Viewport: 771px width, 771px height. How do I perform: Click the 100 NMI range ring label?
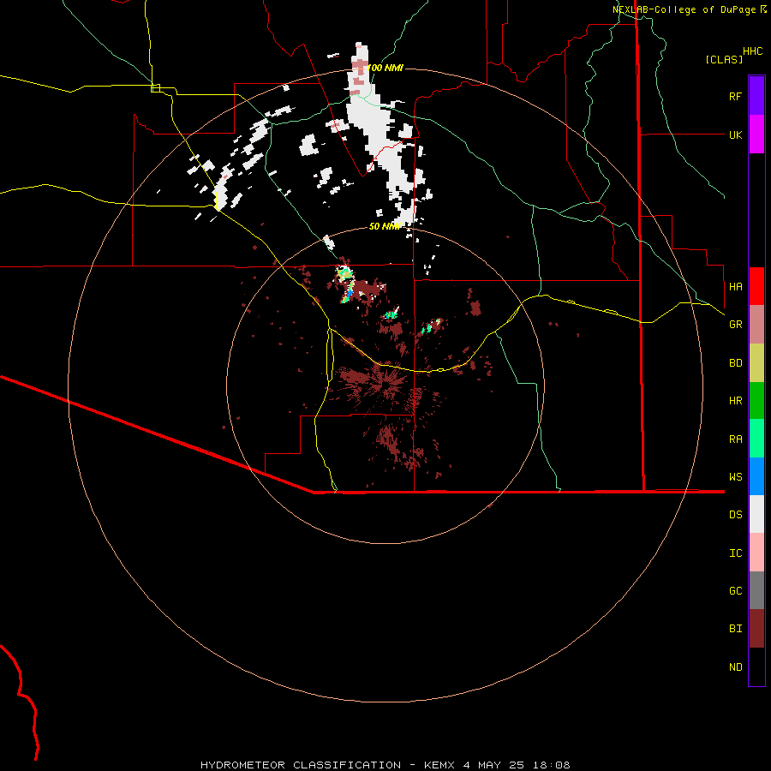tap(385, 68)
